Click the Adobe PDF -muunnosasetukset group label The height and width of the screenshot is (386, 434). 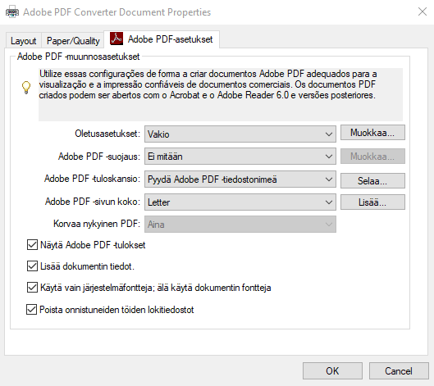(x=78, y=57)
